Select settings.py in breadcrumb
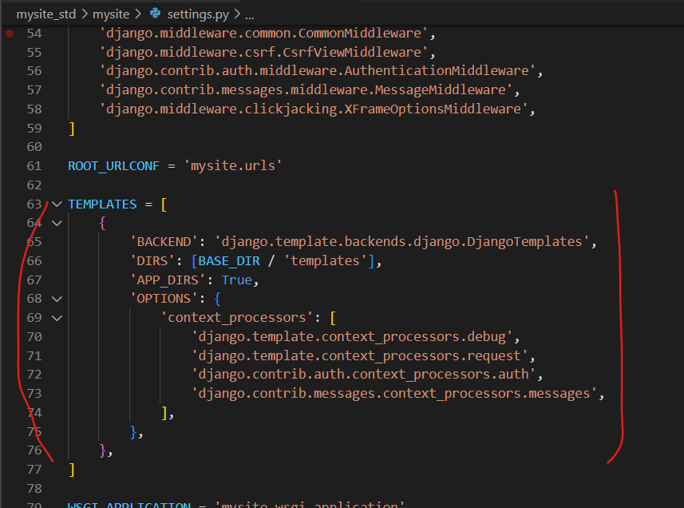Image resolution: width=684 pixels, height=508 pixels. tap(198, 14)
